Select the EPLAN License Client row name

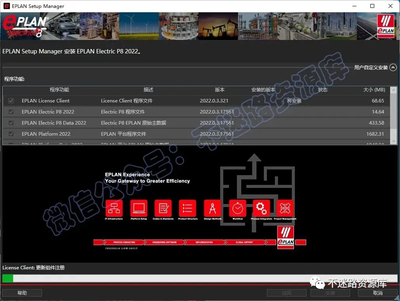click(46, 101)
